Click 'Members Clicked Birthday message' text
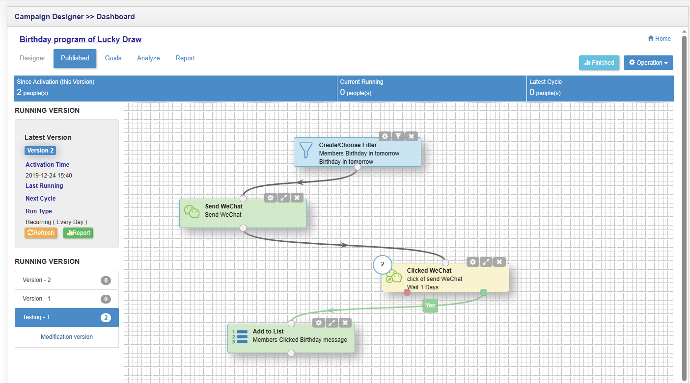 (300, 340)
